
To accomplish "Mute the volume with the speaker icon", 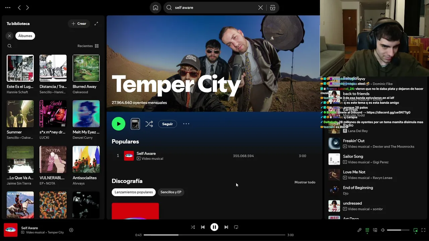I will click(x=383, y=230).
